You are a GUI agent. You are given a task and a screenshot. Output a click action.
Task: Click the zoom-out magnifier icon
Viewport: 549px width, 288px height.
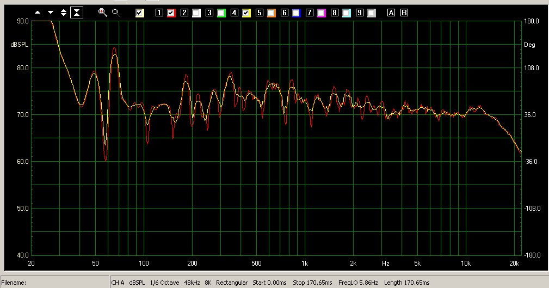point(116,13)
